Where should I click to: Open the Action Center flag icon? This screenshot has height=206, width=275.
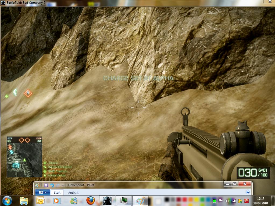[220, 201]
